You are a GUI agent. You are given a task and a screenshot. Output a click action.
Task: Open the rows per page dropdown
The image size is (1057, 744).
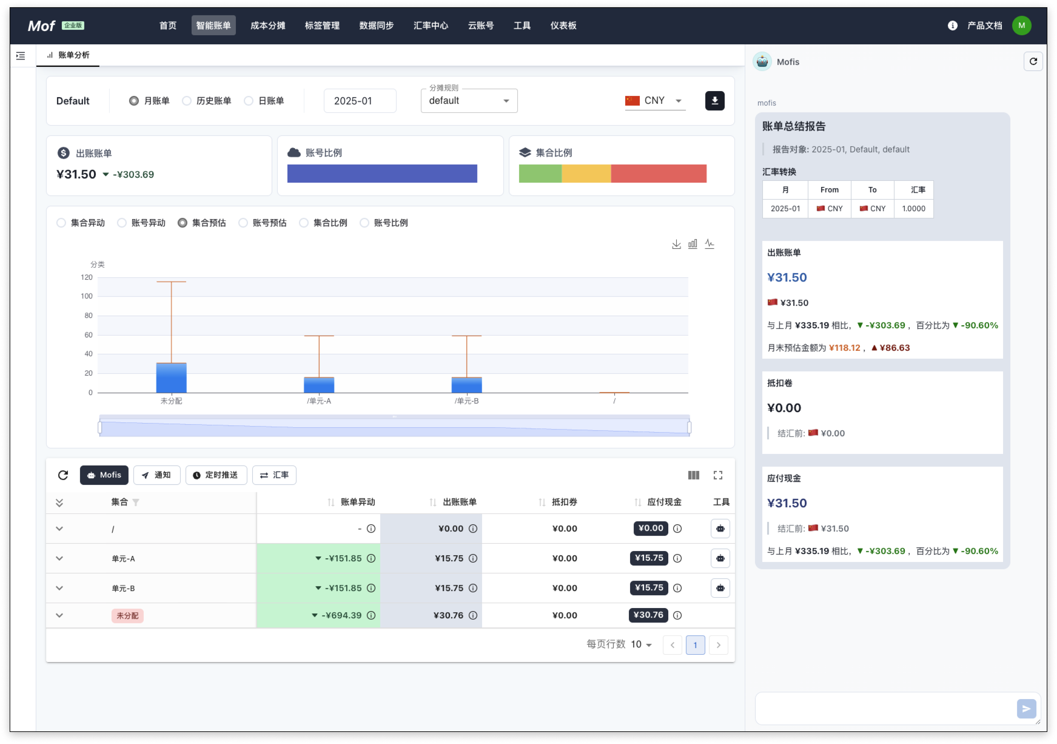(x=641, y=645)
